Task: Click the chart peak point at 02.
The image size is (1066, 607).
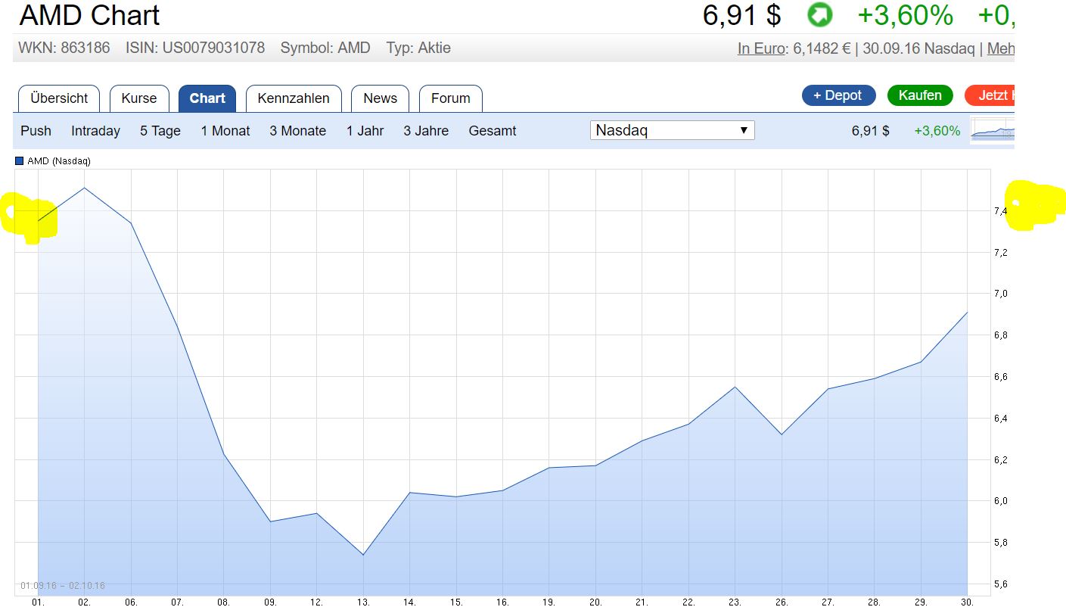Action: (x=84, y=187)
